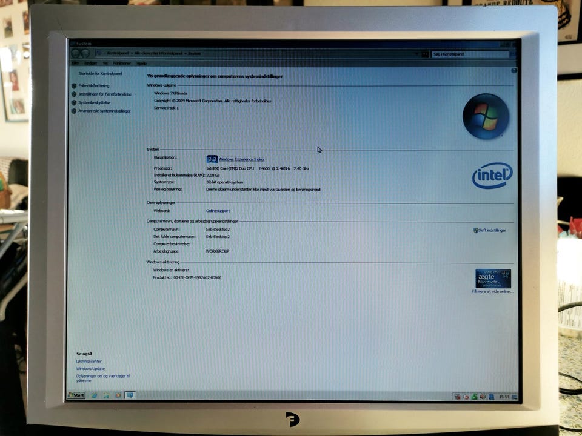The image size is (582, 436).
Task: Open Avancerede systemindstillinger
Action: coord(104,111)
